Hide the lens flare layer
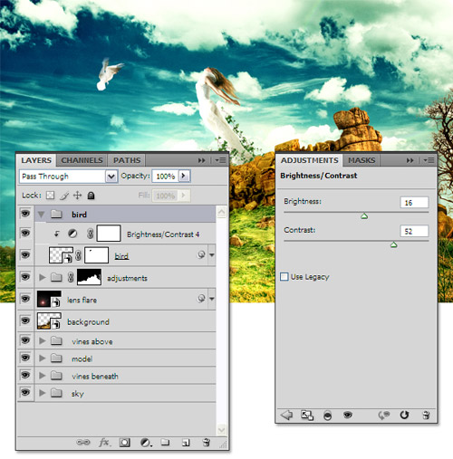Screen dimensions: 453x459 (25, 299)
